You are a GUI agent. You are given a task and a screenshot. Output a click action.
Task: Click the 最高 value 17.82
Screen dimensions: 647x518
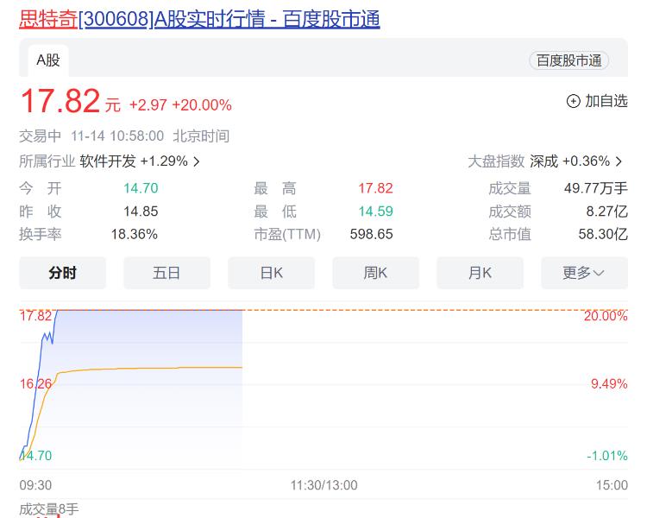click(375, 188)
